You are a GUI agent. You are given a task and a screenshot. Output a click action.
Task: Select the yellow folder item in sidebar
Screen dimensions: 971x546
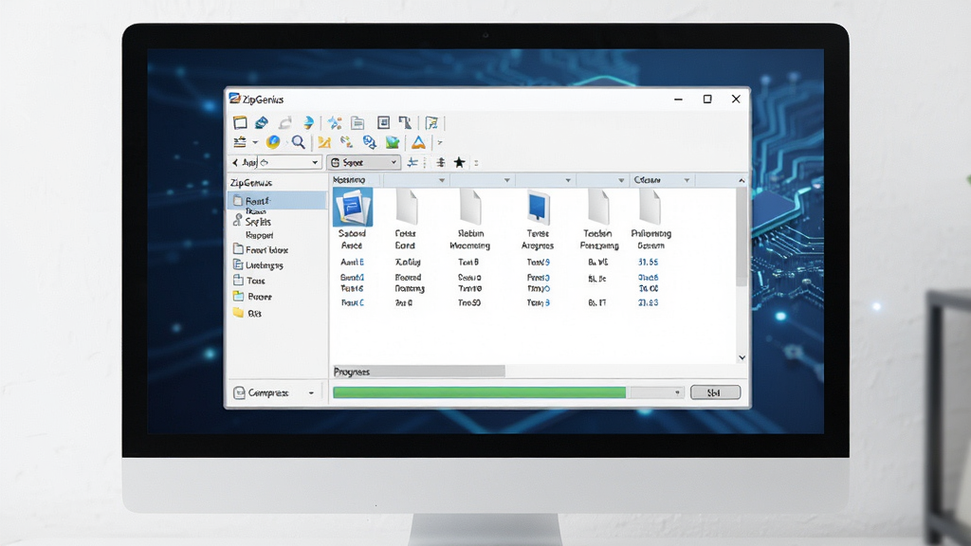(x=247, y=313)
